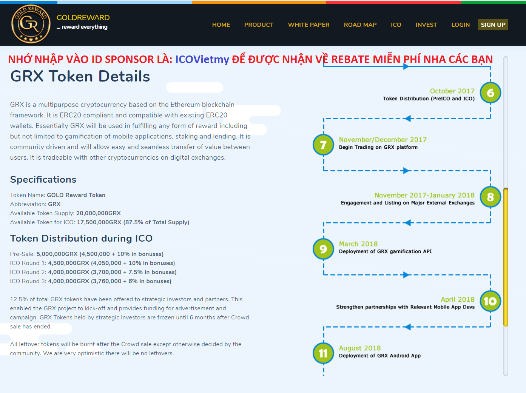Click the GoldReward GR logo emblem

tap(31, 24)
